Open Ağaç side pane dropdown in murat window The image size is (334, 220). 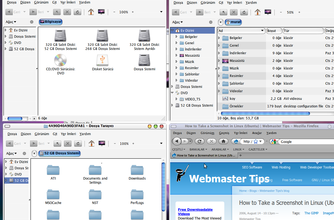pyautogui.click(x=177, y=22)
